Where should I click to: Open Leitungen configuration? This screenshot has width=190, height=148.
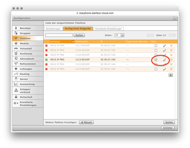click(28, 69)
